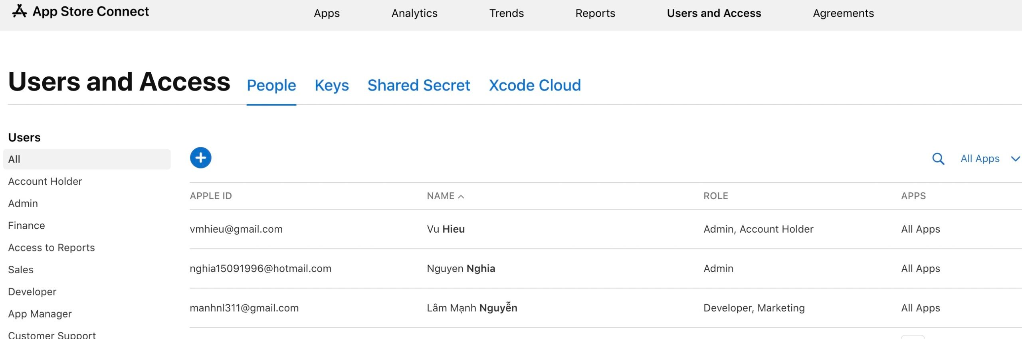Viewport: 1022px width, 339px height.
Task: Sort by name using the arrow
Action: tap(461, 196)
